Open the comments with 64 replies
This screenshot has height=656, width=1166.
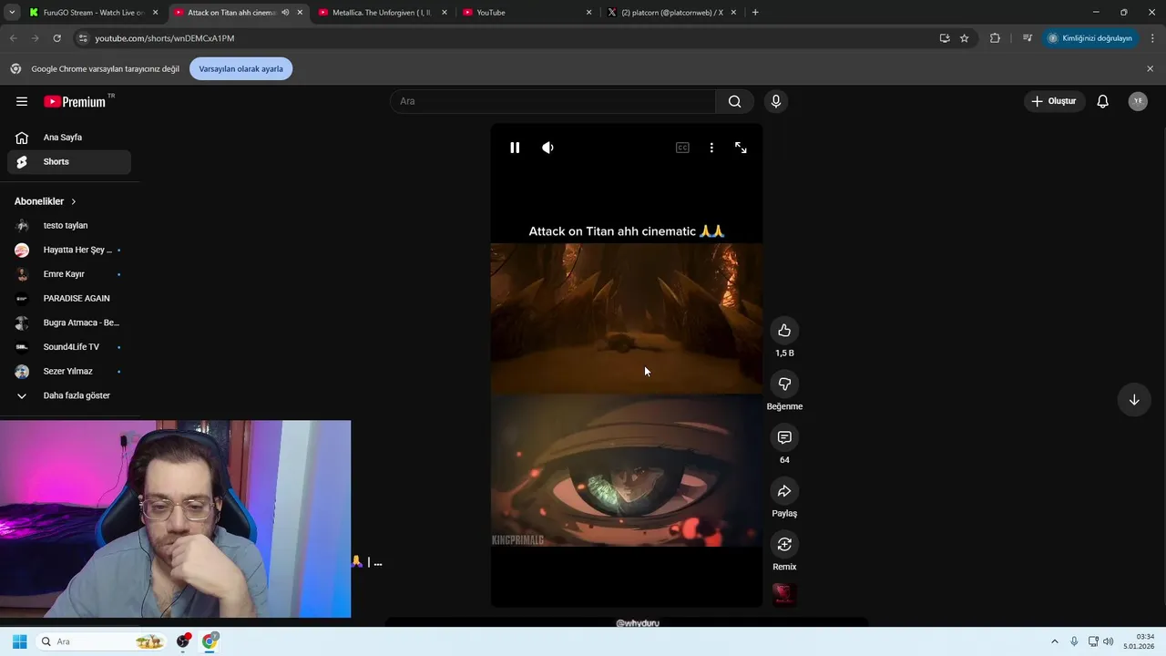[x=784, y=437]
